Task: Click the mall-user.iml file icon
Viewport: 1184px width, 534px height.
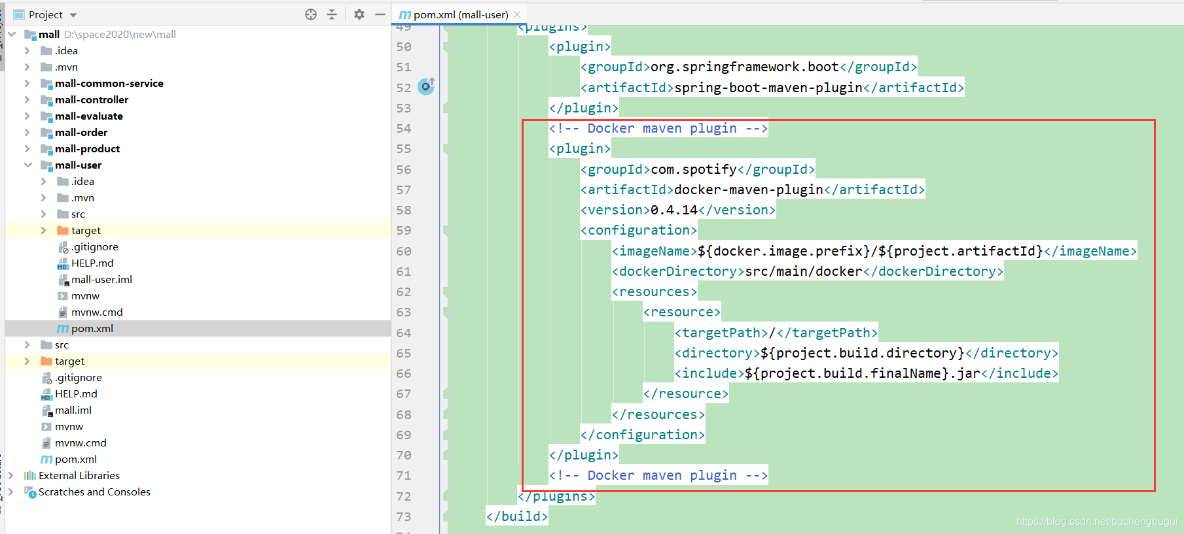Action: tap(63, 280)
